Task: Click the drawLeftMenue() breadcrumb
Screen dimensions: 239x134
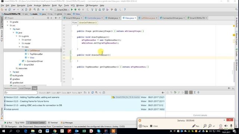Action: 88,23
